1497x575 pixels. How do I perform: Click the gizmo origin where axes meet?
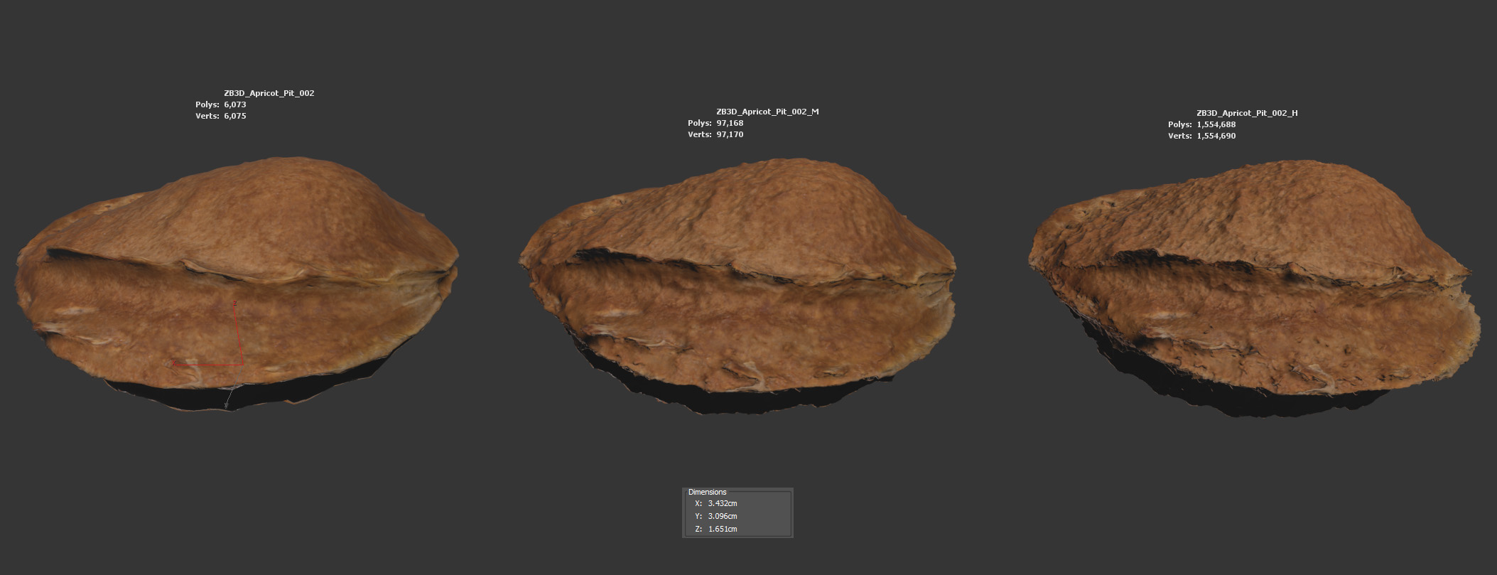242,365
